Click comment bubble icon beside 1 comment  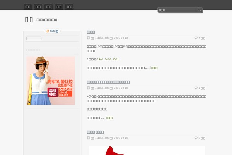click(x=196, y=88)
